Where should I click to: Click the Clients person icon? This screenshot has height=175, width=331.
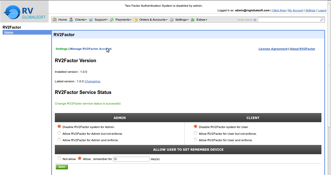(71, 20)
